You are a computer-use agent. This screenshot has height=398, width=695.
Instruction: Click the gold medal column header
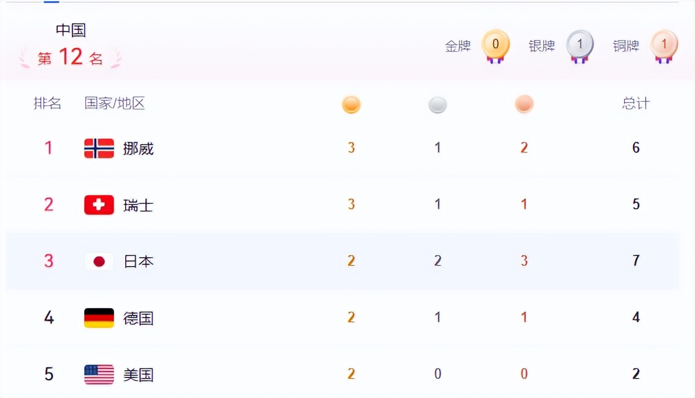point(351,104)
